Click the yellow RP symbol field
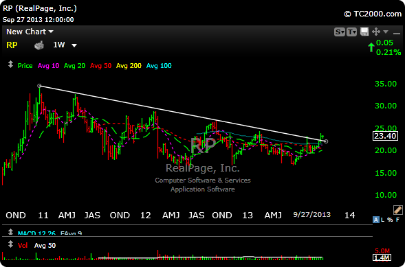The image size is (405, 267). (x=12, y=45)
